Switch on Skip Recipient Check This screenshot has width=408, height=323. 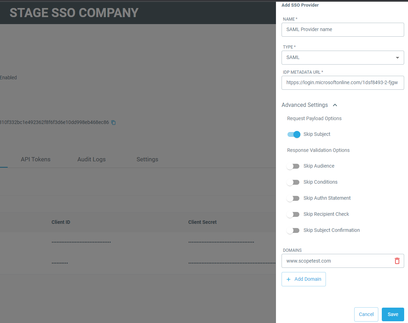pyautogui.click(x=293, y=214)
